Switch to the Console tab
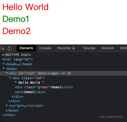The width and height of the screenshot is (127, 122). [45, 48]
